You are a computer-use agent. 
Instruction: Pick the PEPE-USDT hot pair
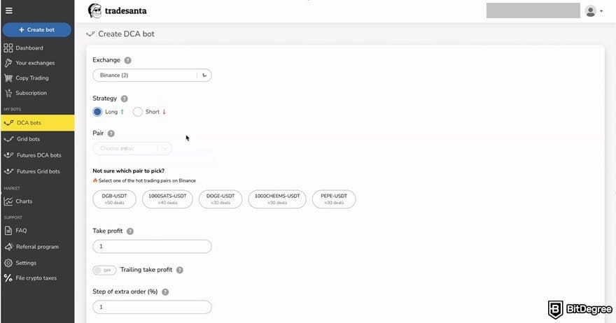(334, 199)
